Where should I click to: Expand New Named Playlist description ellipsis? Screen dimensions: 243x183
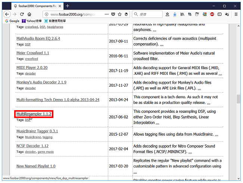(135, 173)
